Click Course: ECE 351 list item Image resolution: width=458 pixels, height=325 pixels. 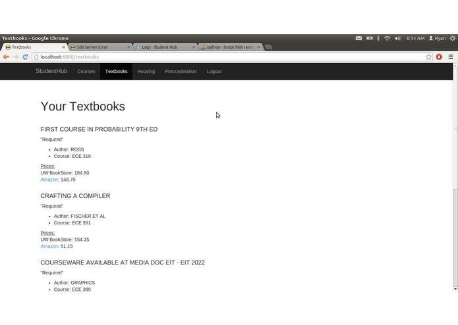[72, 223]
